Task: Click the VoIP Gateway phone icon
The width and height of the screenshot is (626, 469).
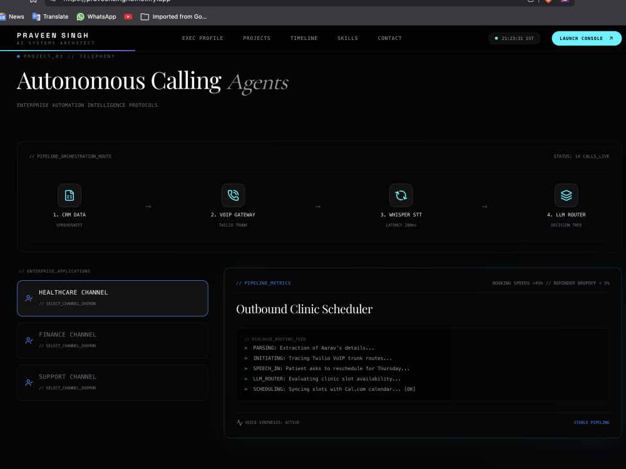Action: pos(233,195)
